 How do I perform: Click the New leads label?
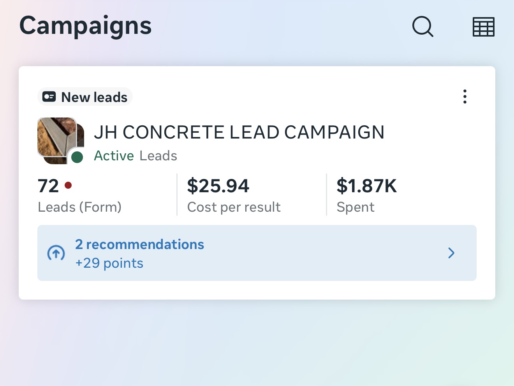94,97
